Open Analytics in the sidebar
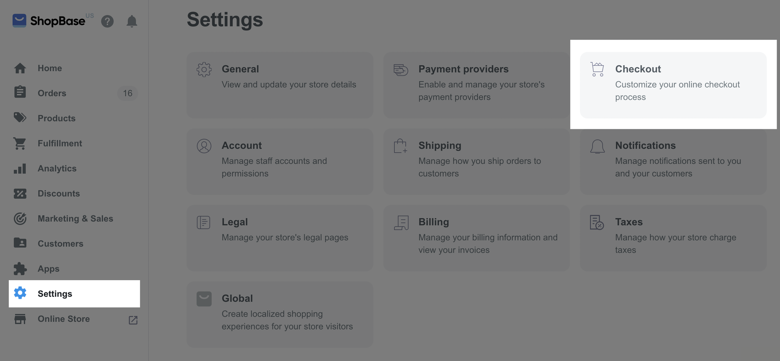 tap(57, 168)
